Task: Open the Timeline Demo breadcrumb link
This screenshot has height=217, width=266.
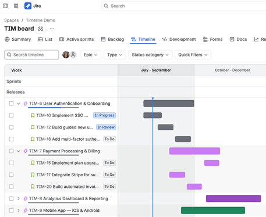Action: pos(41,20)
